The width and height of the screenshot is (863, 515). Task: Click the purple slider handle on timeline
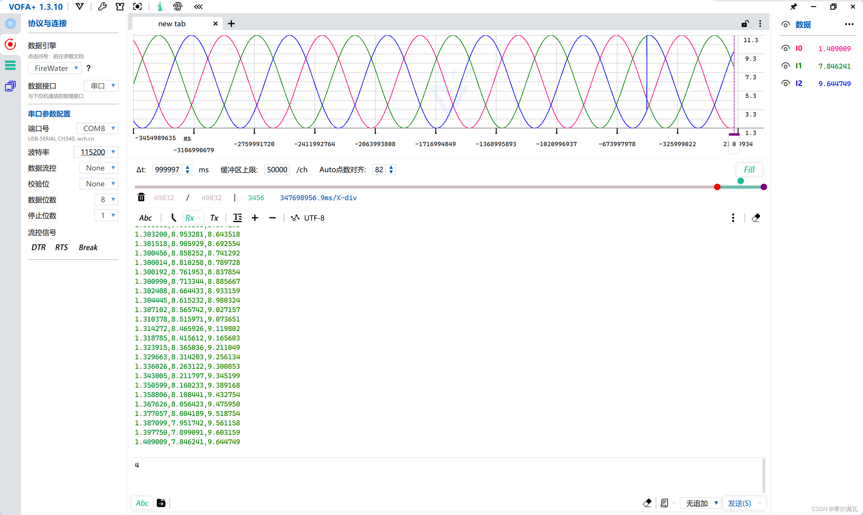click(764, 187)
